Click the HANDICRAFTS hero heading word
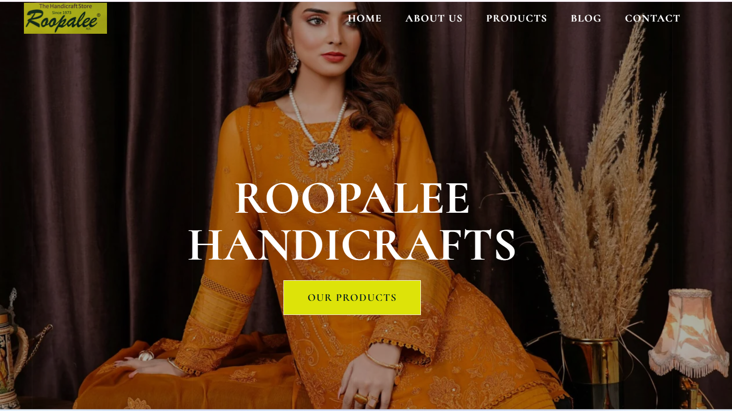The height and width of the screenshot is (411, 732). tap(352, 245)
